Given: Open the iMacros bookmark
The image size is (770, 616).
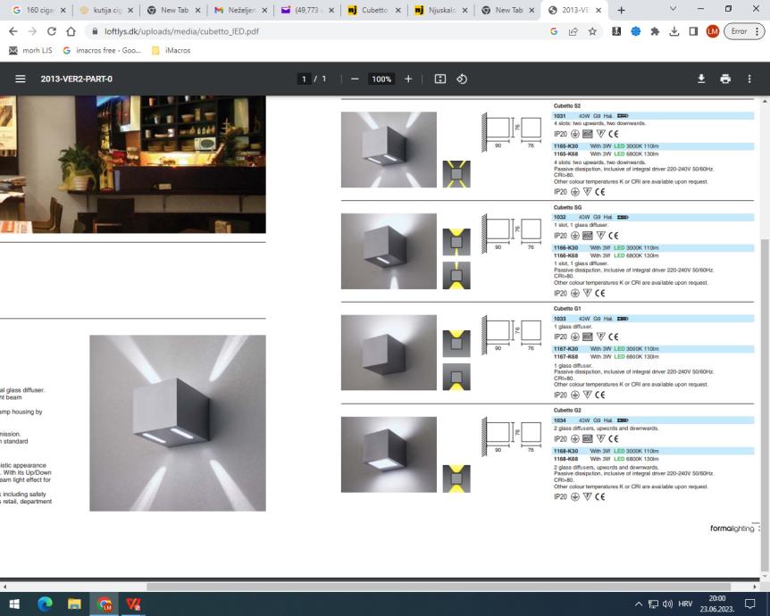Looking at the screenshot, I should pos(172,51).
